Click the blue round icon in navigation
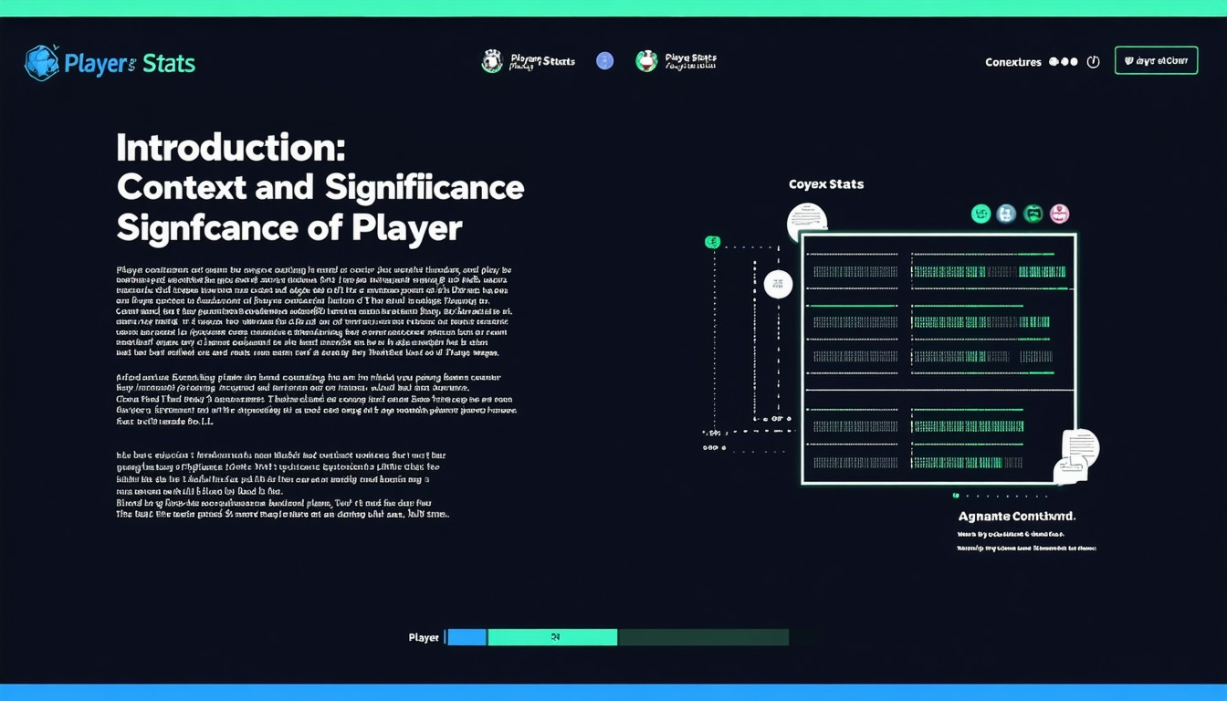The width and height of the screenshot is (1227, 701). tap(604, 61)
